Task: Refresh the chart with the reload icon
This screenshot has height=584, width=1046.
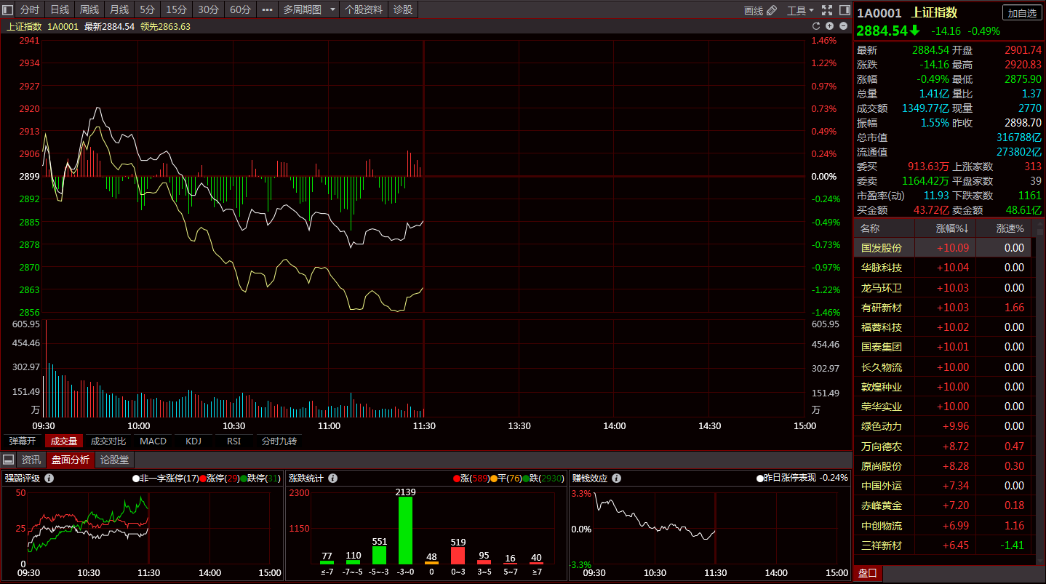Action: [x=816, y=26]
